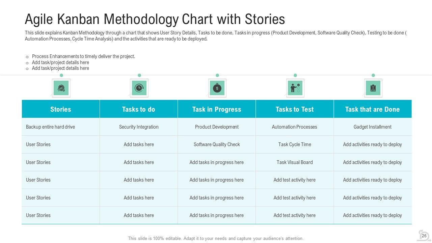432x243 pixels.
Task: Select the Tasks to do column header
Action: [139, 109]
